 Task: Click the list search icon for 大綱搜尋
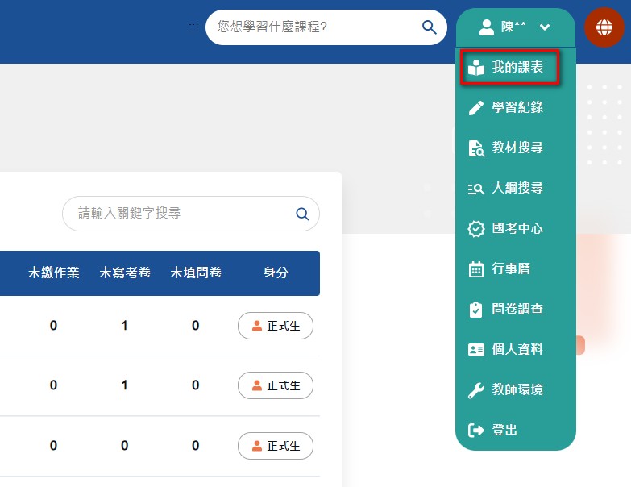coord(476,189)
